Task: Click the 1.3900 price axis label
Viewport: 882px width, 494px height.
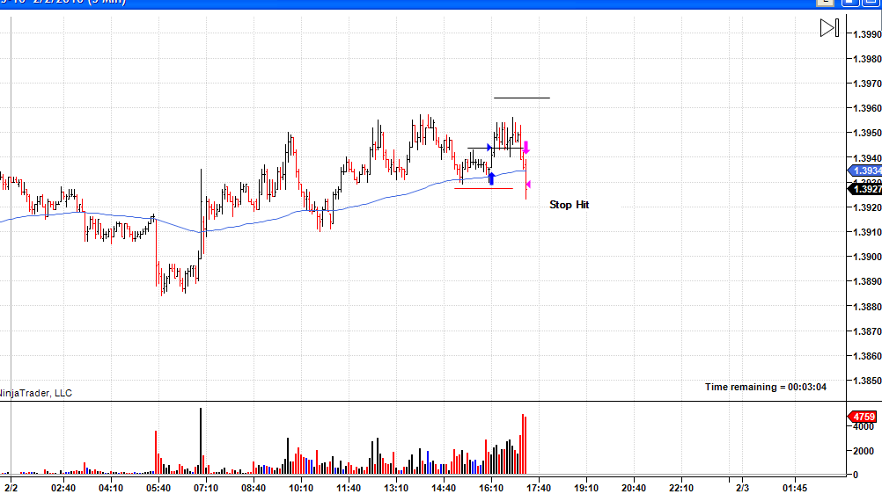Action: pos(867,257)
